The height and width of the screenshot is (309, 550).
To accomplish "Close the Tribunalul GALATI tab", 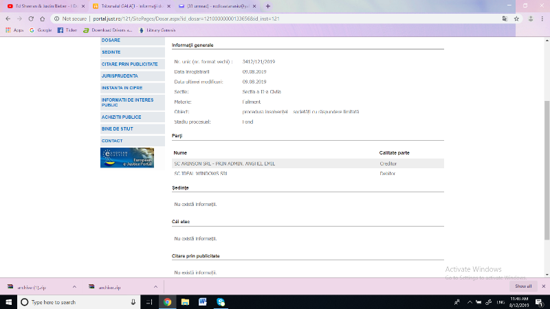I will 168,6.
